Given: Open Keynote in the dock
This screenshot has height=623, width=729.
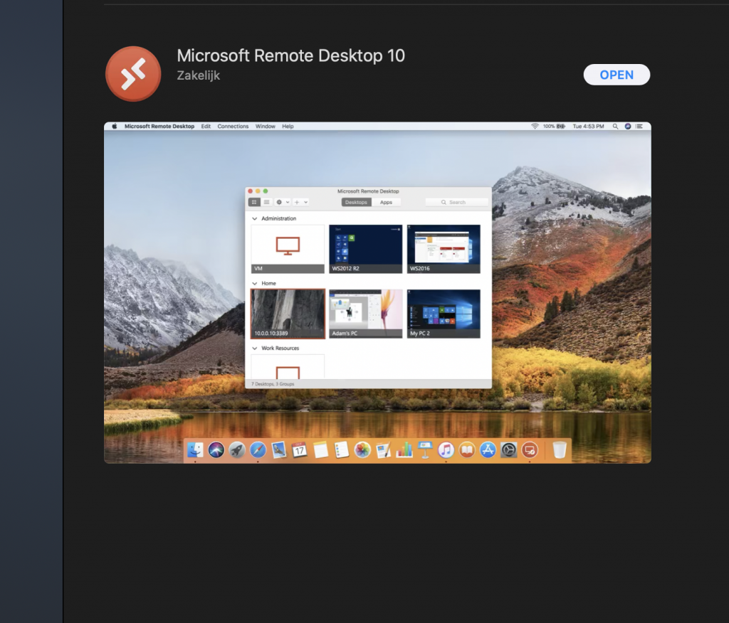Looking at the screenshot, I should [x=426, y=449].
